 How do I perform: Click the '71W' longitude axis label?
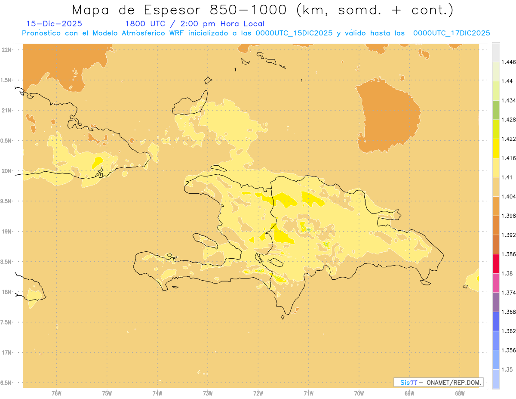tap(308, 393)
